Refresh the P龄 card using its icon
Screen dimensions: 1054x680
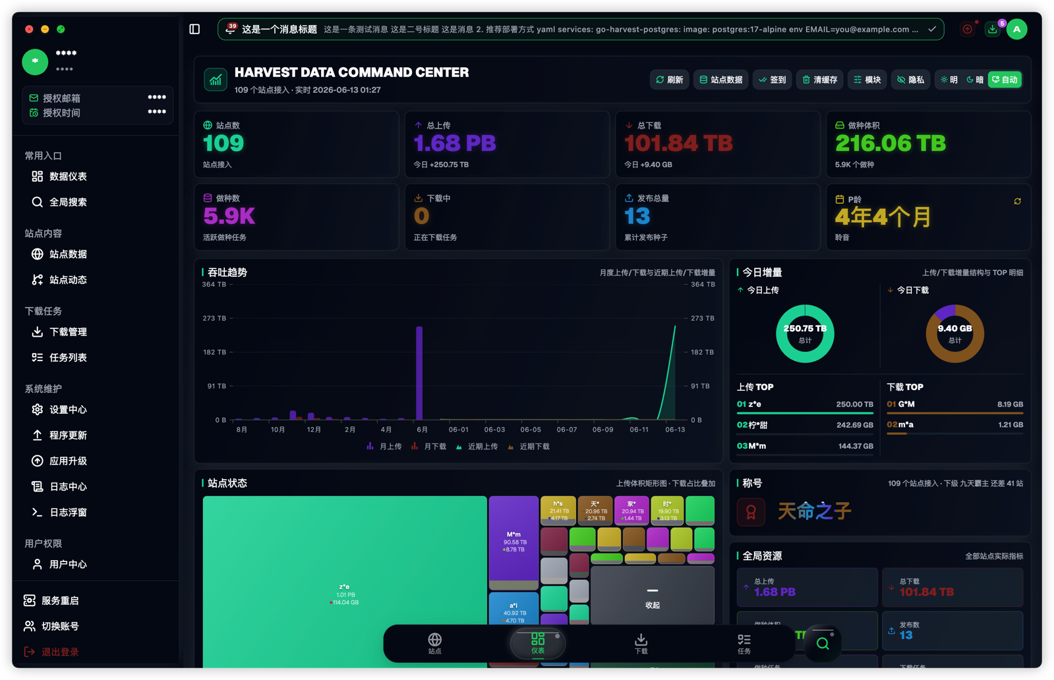pyautogui.click(x=1017, y=201)
